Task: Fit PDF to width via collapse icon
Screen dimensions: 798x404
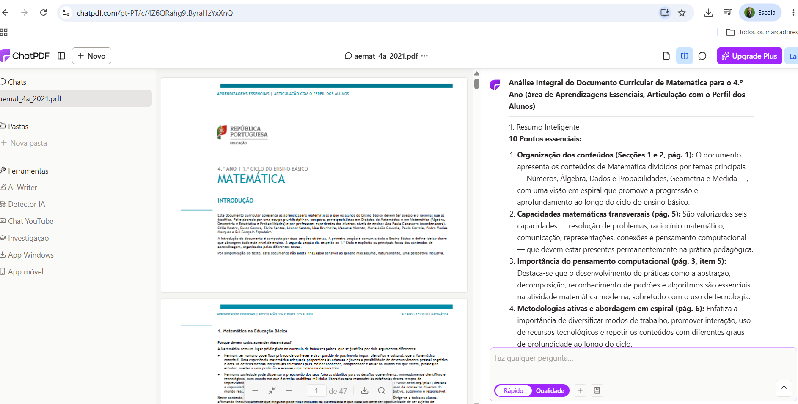Action: tap(272, 391)
